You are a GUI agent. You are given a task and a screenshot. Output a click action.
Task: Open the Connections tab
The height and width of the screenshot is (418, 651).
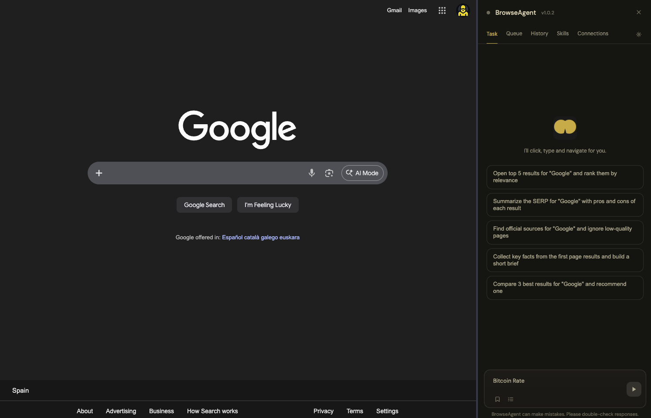(x=593, y=34)
